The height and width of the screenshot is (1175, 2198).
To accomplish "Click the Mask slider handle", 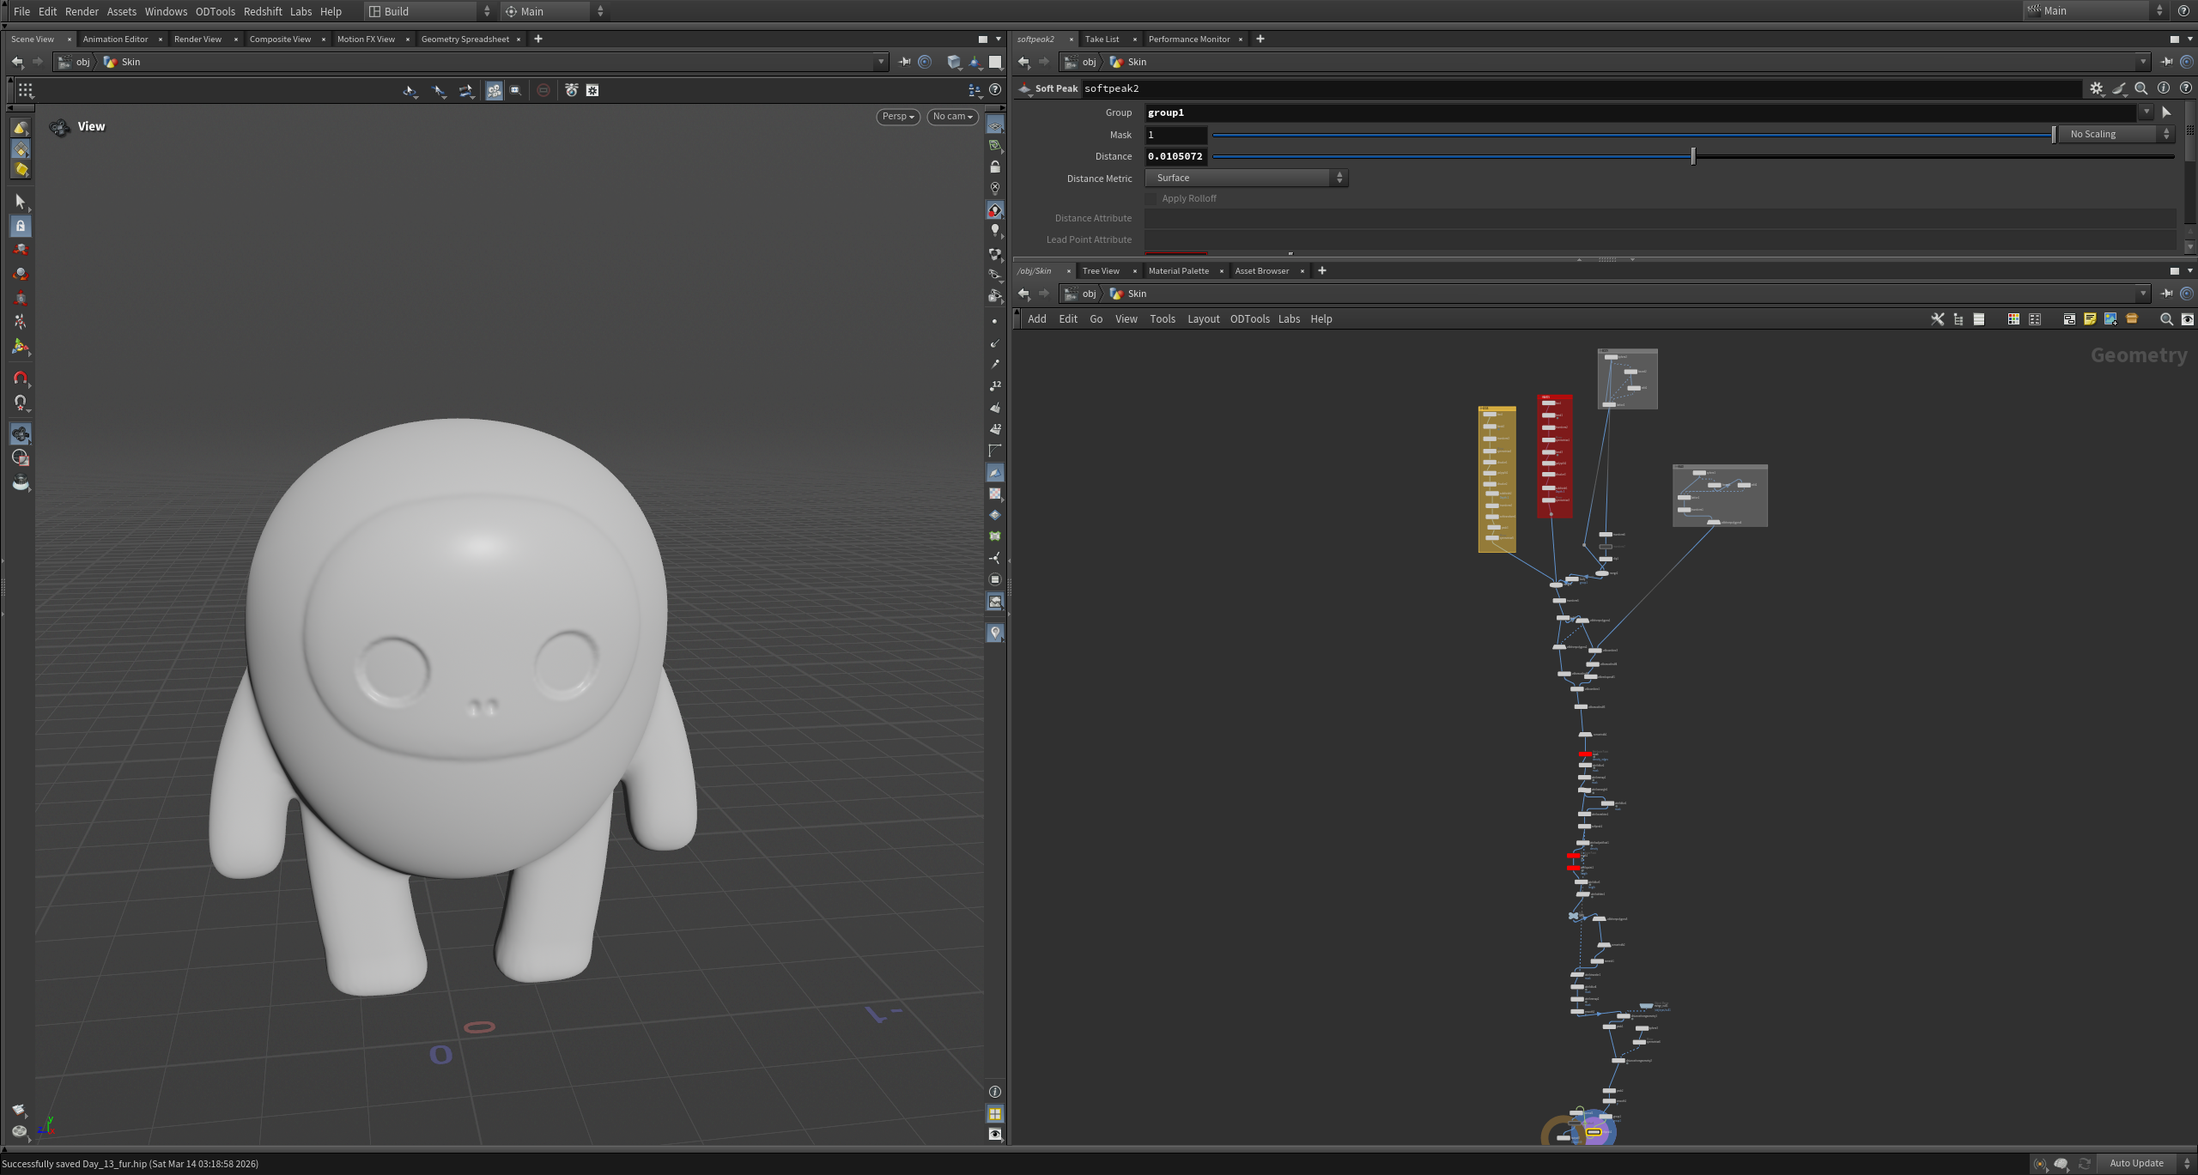I will pyautogui.click(x=2053, y=134).
